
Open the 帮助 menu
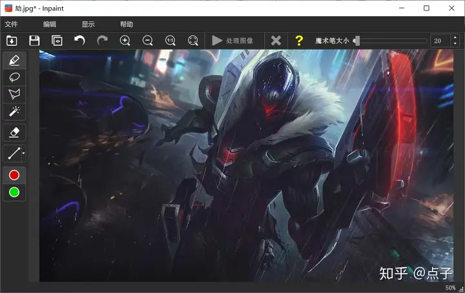127,25
